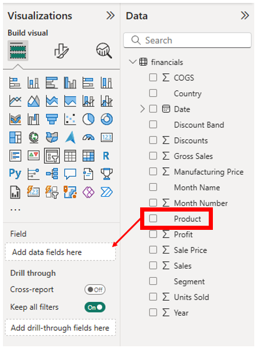Viewport: 259px width, 351px height.
Task: Select the Line and stacked column chart visual
Action: click(88, 101)
